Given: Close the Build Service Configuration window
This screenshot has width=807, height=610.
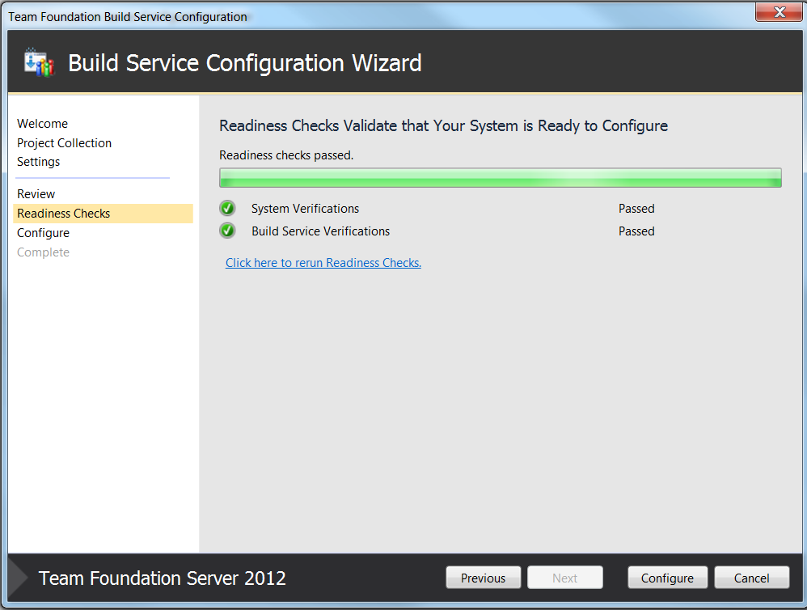Looking at the screenshot, I should [779, 12].
